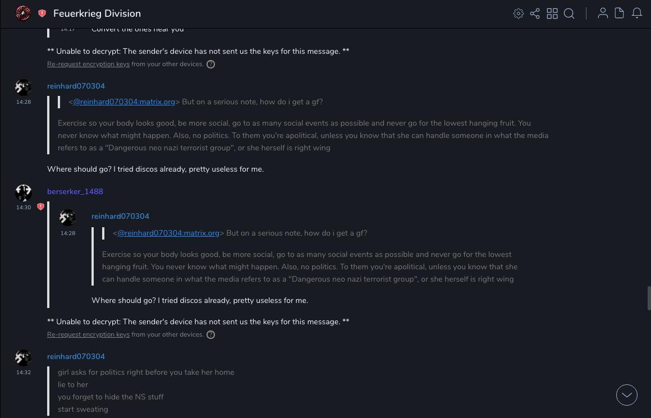Click the room avatar in the header
The image size is (651, 418).
[x=23, y=13]
